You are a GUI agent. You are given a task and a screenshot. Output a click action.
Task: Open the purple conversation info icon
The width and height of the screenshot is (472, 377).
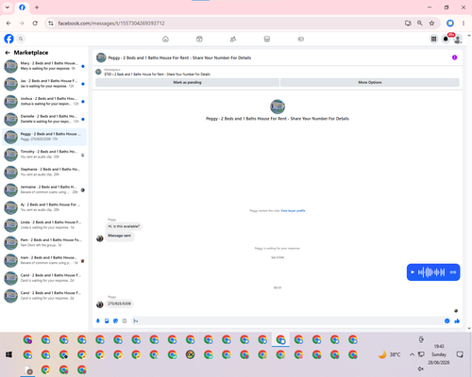coord(454,57)
